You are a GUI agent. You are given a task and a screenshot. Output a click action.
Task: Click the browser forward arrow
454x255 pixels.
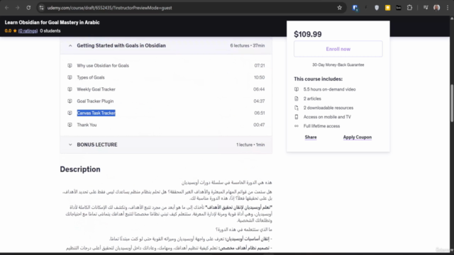[x=17, y=8]
